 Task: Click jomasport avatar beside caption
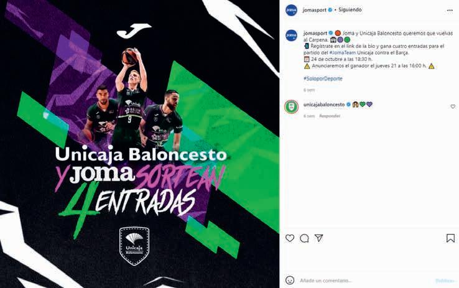291,35
